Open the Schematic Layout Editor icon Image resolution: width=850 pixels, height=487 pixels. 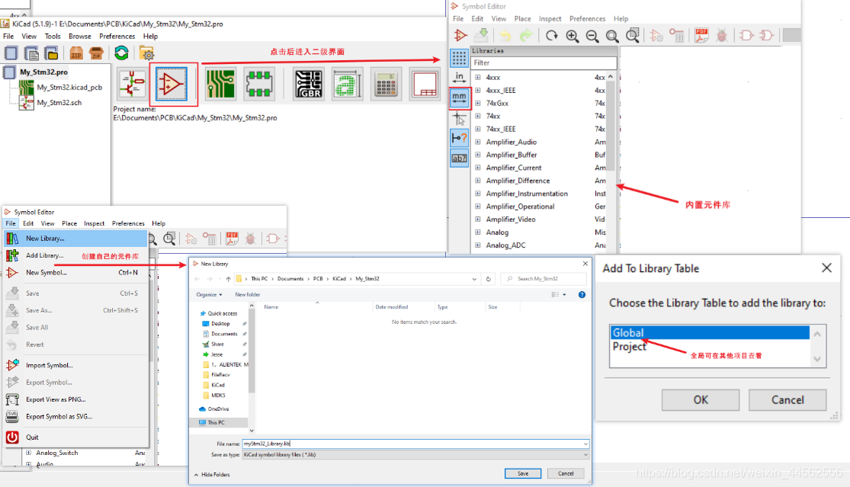click(x=132, y=84)
